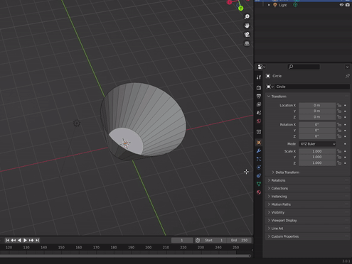Screen dimensions: 352x264
Task: Switch perspective/orthographic with the grid icon
Action: point(247,43)
